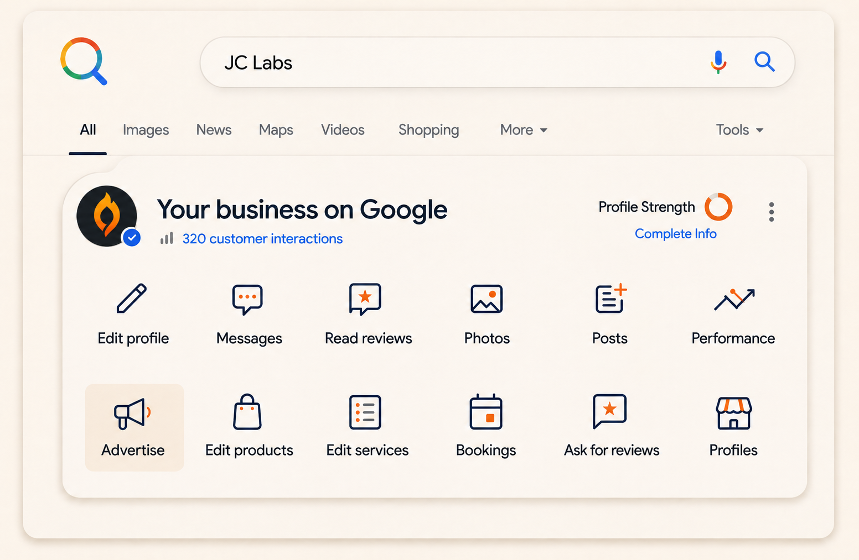859x560 pixels.
Task: Click the Bookings label
Action: point(486,451)
